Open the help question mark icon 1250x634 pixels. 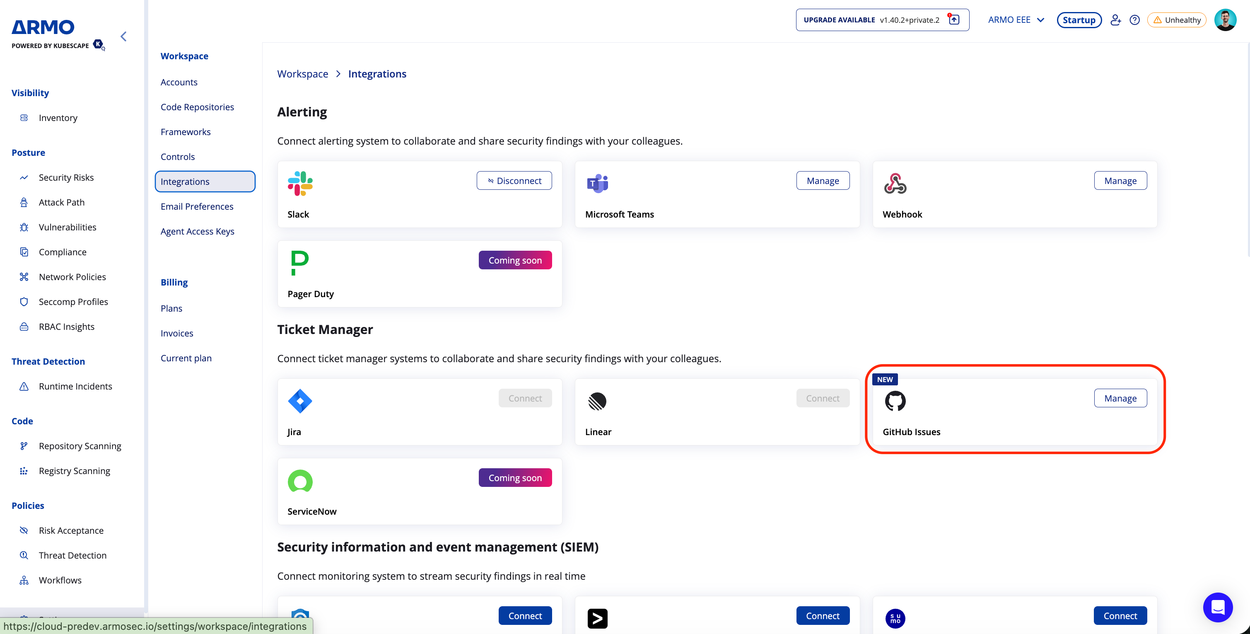(1134, 20)
